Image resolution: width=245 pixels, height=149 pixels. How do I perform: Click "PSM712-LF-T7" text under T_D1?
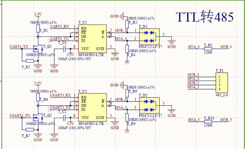pos(151,47)
